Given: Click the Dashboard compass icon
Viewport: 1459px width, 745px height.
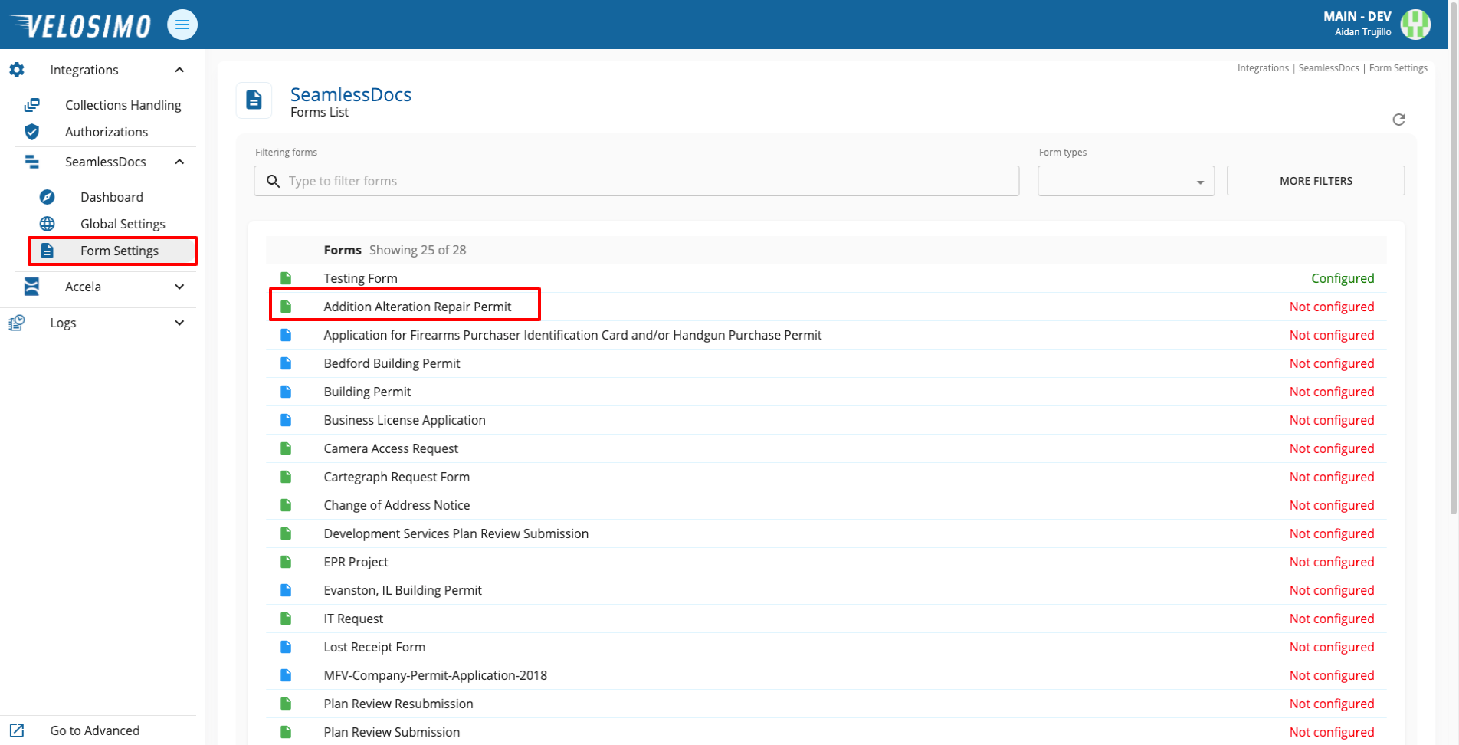Looking at the screenshot, I should [x=48, y=197].
